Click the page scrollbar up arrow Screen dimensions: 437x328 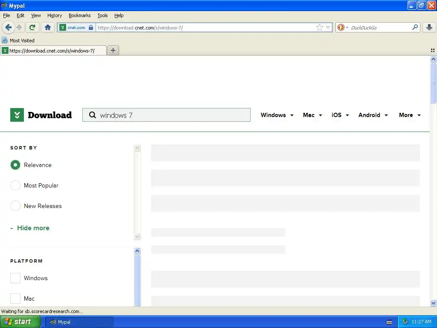[x=433, y=59]
